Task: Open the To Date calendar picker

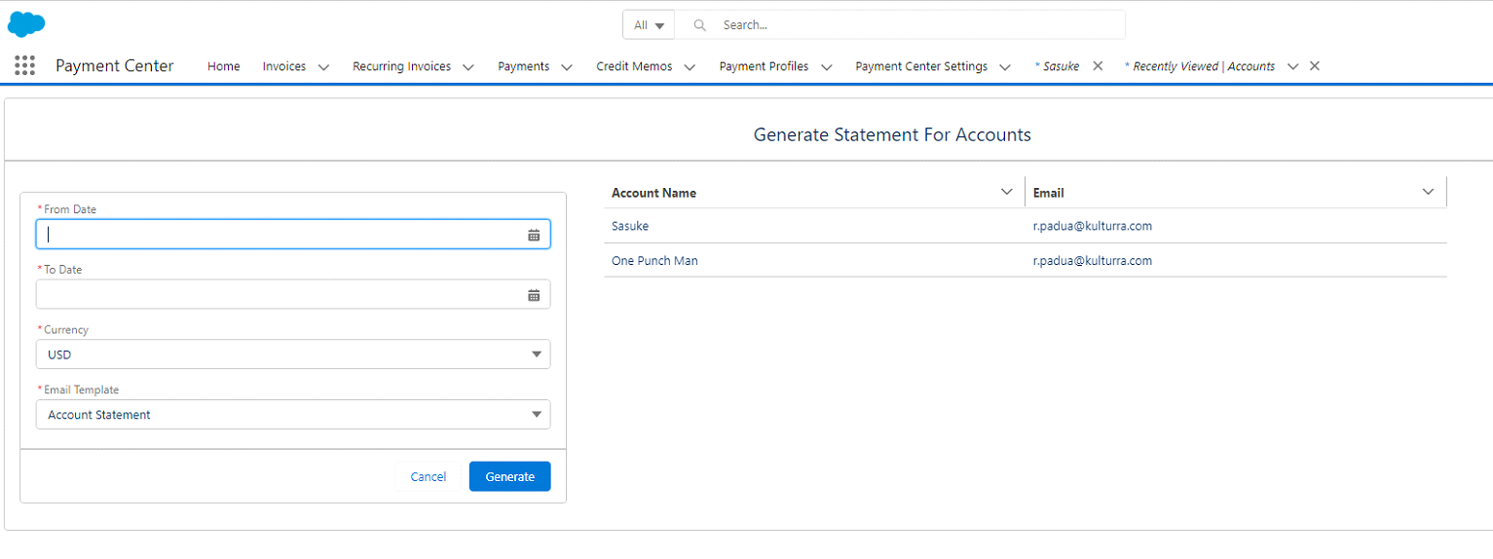Action: click(x=534, y=295)
